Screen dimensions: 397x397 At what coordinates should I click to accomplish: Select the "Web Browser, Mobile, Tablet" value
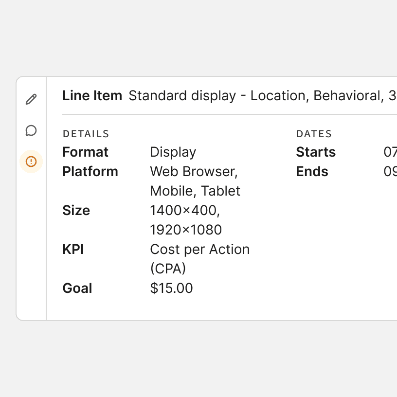pos(195,181)
